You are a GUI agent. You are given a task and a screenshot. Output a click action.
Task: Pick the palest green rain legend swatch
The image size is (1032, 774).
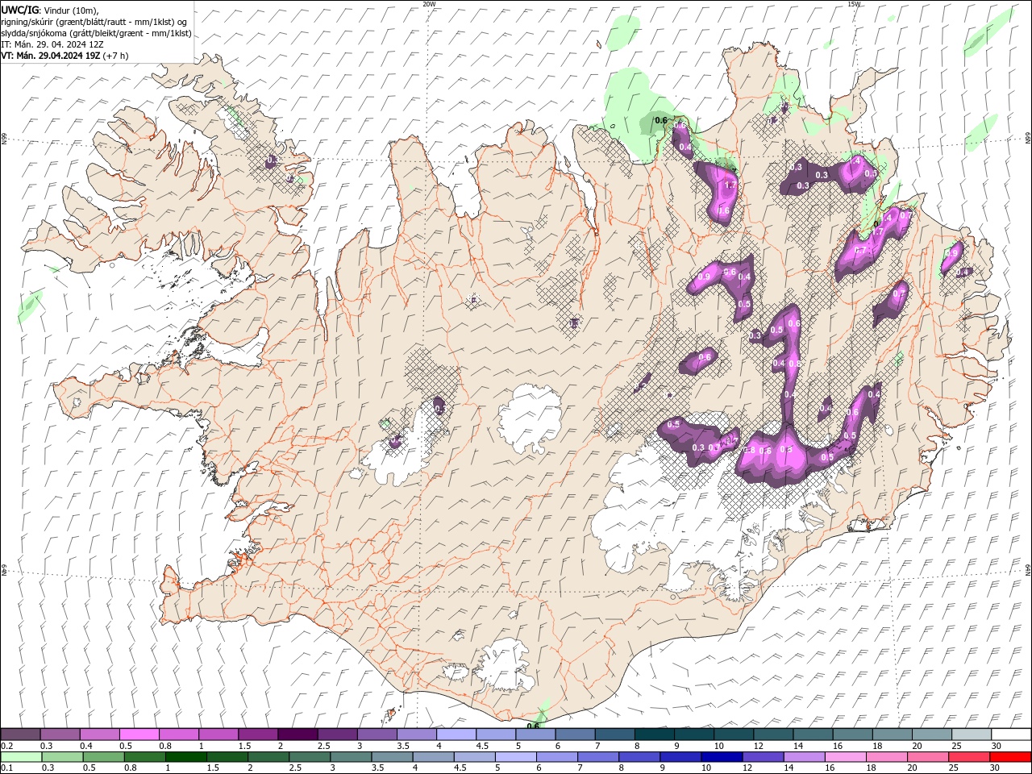pos(21,757)
